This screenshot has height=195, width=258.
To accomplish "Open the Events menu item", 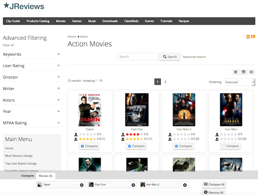I will (149, 21).
